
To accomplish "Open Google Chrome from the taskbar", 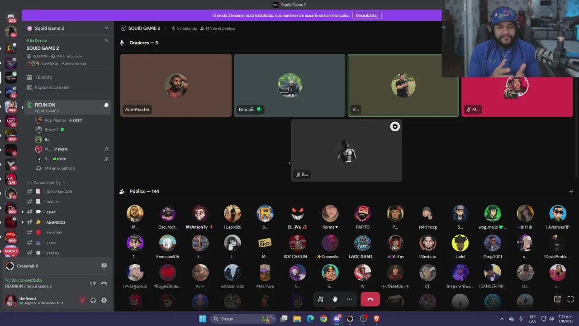I will [323, 319].
